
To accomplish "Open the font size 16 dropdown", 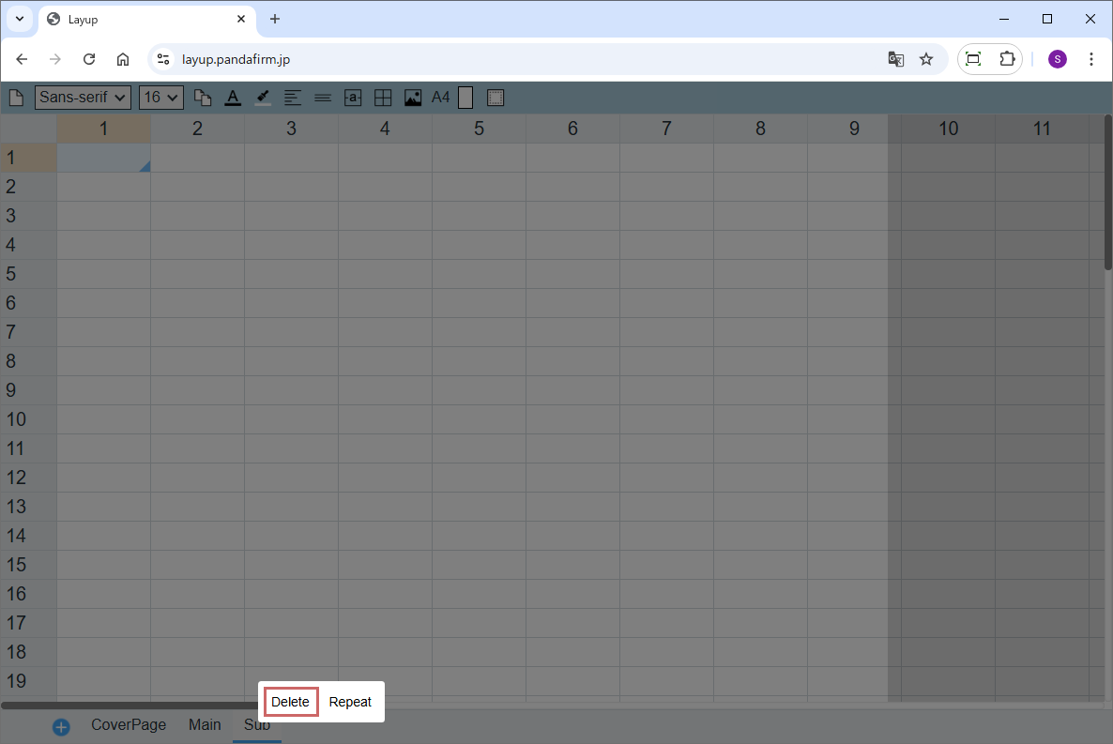I will pyautogui.click(x=160, y=98).
